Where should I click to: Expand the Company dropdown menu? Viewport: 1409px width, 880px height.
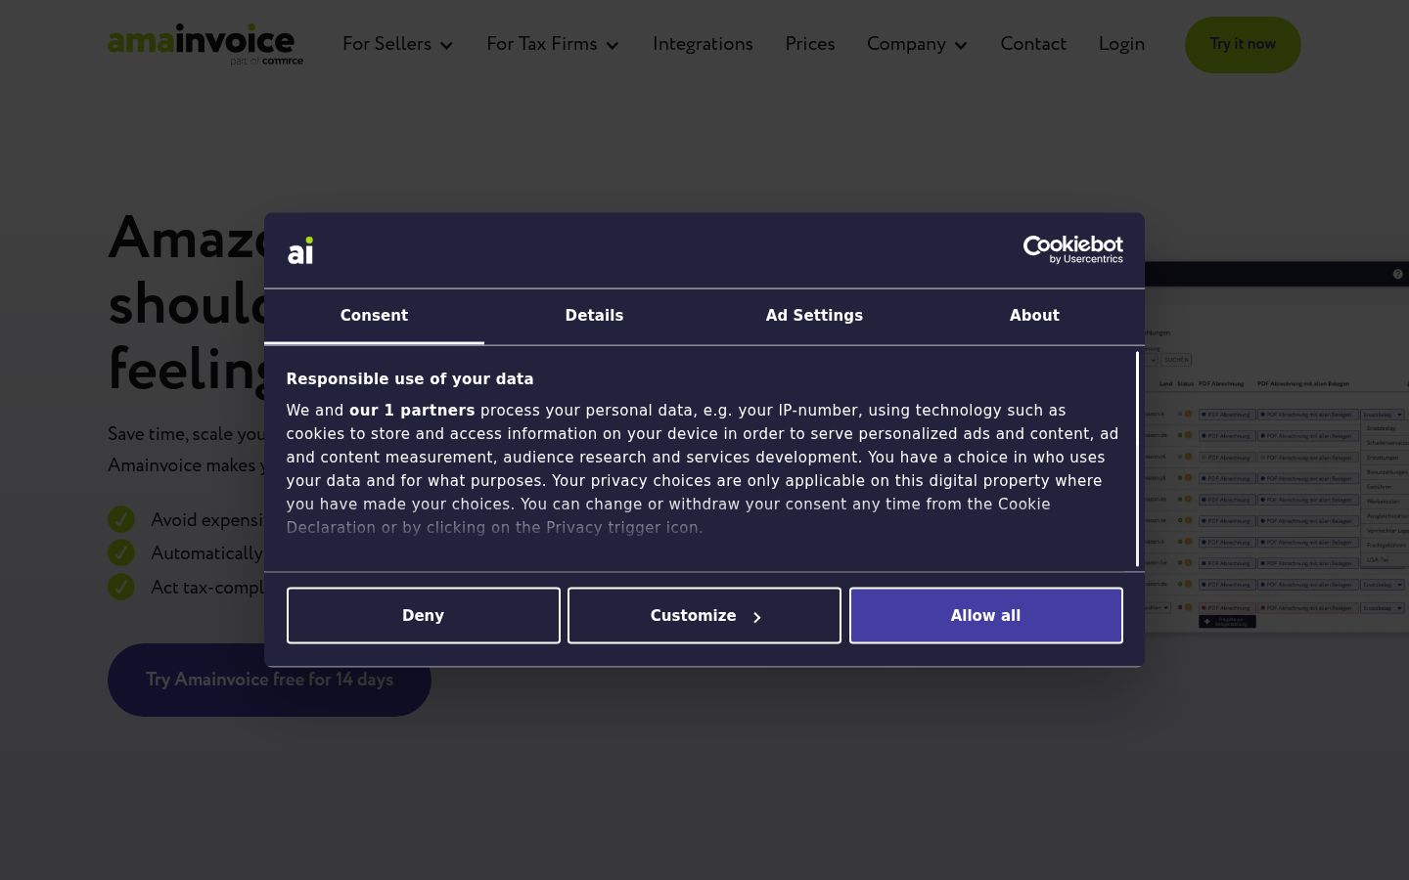[917, 44]
